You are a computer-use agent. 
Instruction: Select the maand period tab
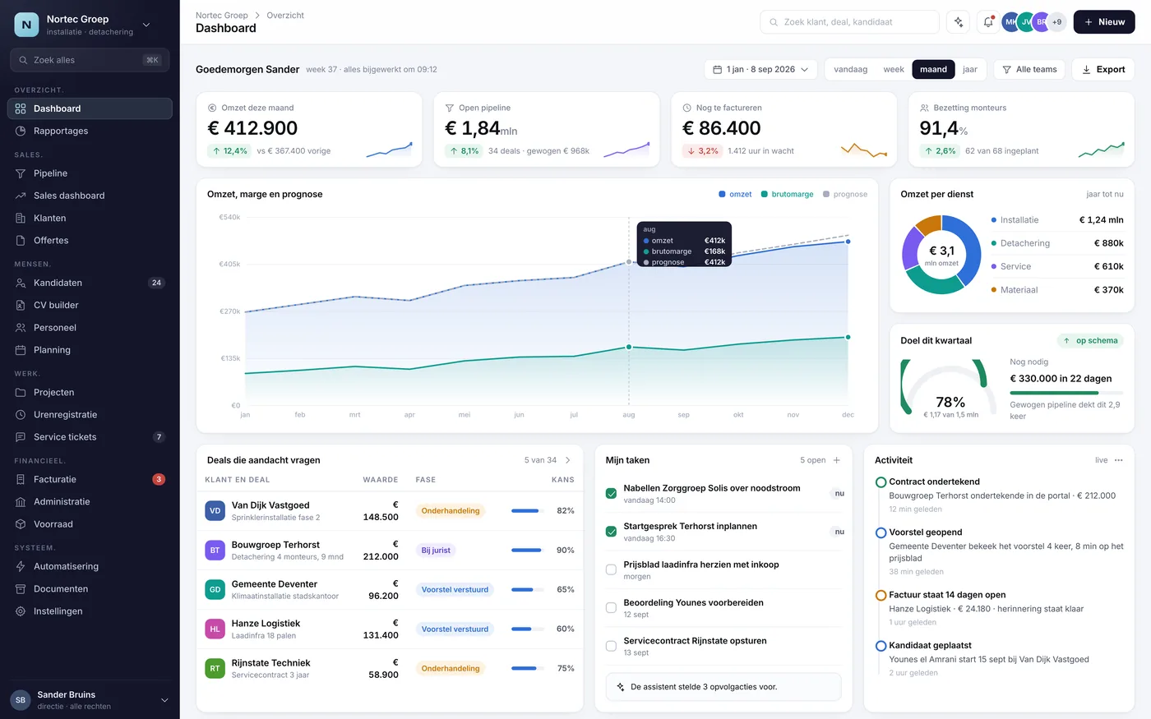point(933,70)
